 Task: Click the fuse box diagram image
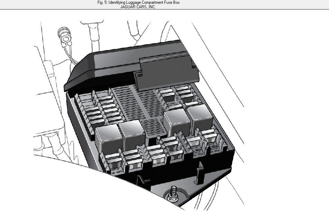click(139, 116)
